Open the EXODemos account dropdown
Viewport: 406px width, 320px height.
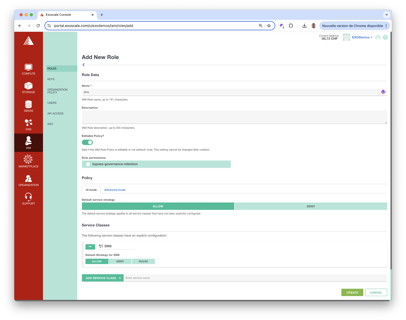(362, 37)
